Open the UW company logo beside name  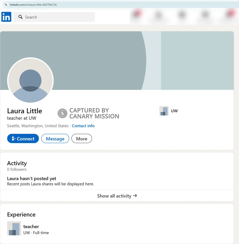point(164,111)
